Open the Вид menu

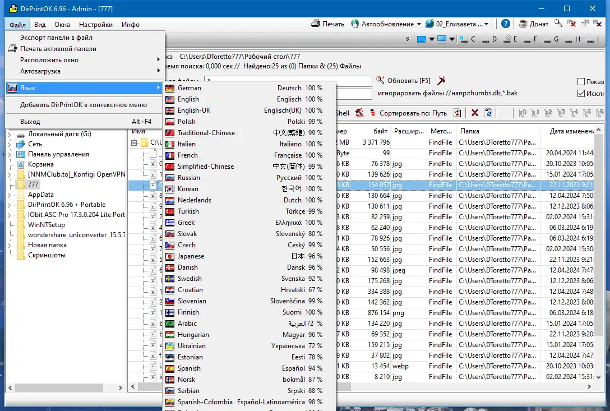pos(40,25)
